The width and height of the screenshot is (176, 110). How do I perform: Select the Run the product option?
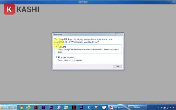(x=88, y=59)
